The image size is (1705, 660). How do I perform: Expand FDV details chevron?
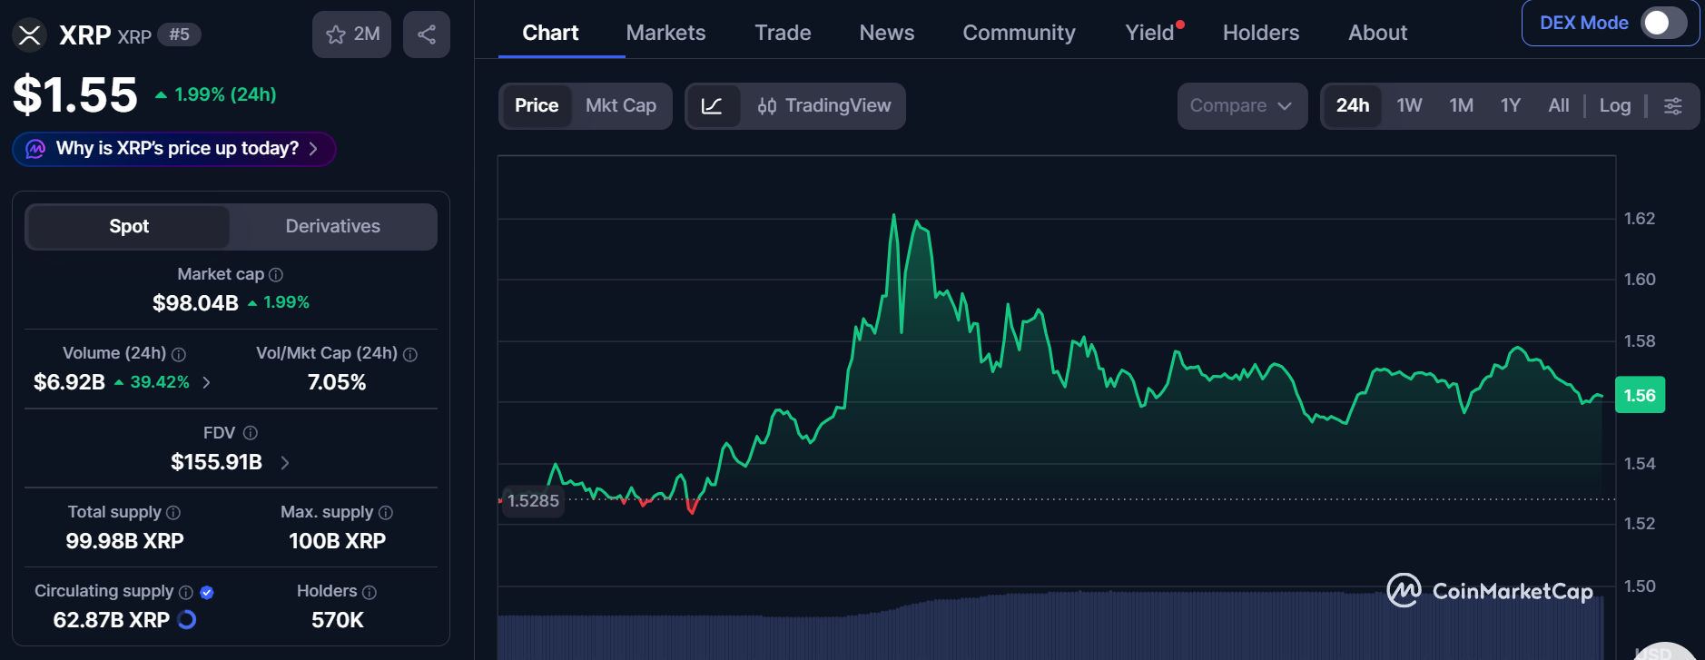285,463
